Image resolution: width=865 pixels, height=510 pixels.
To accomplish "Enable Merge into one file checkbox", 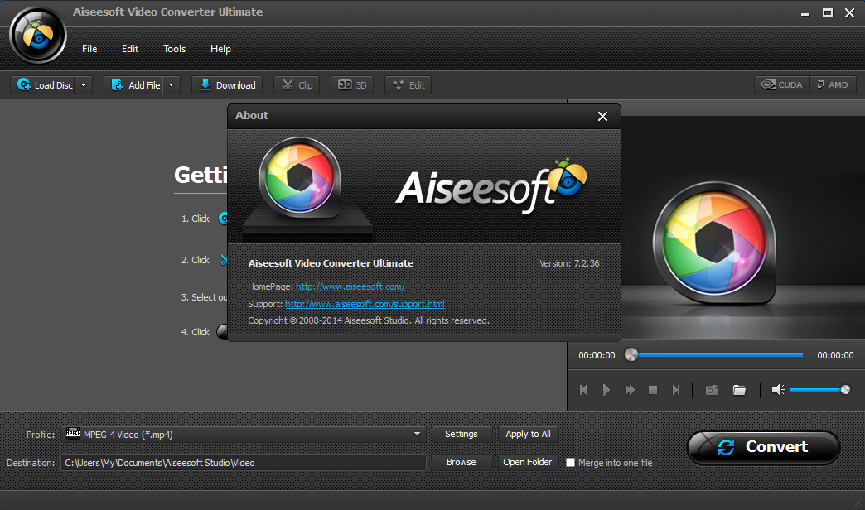I will [x=570, y=463].
